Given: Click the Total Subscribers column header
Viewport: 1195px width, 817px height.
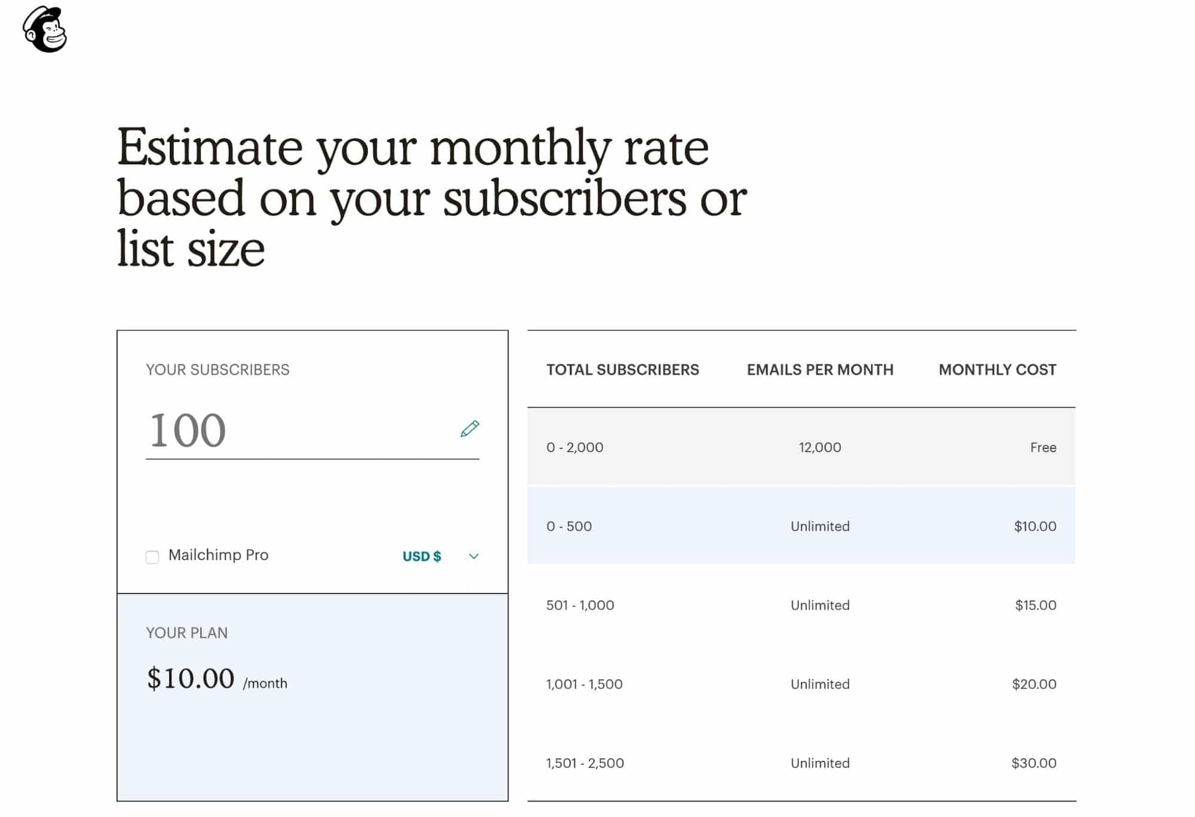Looking at the screenshot, I should tap(622, 369).
